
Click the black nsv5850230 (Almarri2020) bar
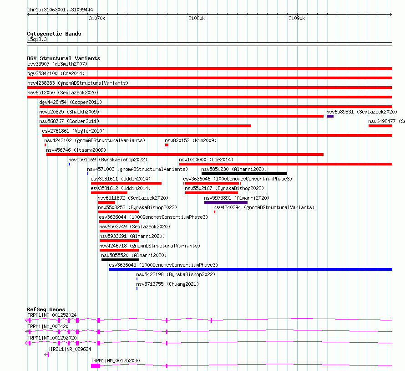click(244, 174)
